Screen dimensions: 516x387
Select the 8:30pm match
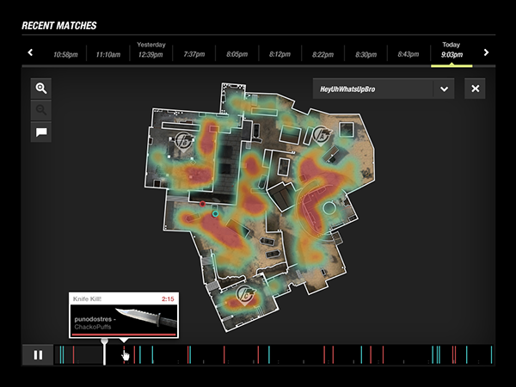point(366,54)
